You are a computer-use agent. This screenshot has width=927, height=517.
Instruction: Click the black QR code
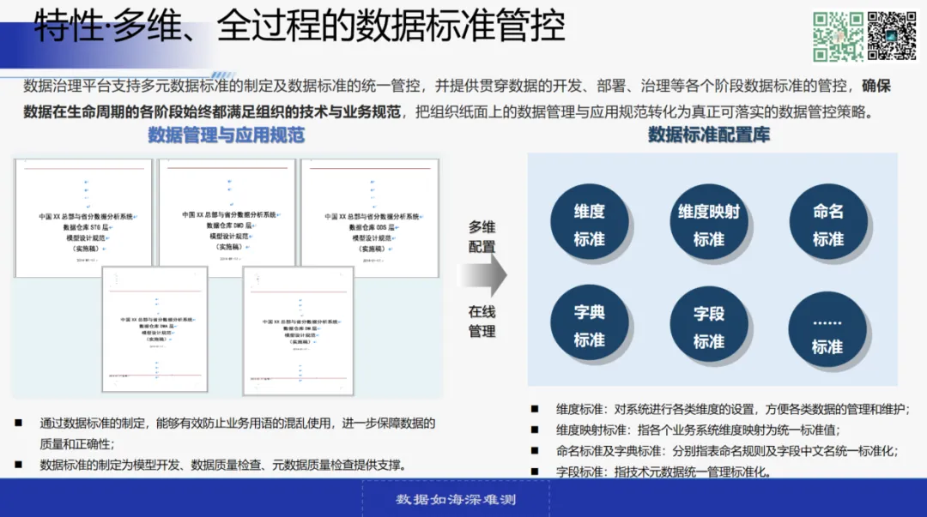(x=892, y=37)
